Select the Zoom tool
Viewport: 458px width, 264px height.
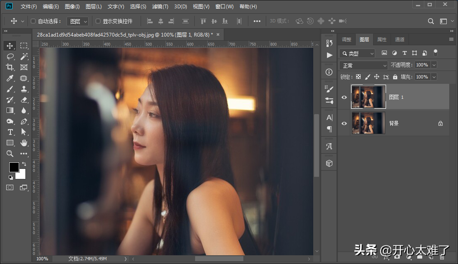10,154
